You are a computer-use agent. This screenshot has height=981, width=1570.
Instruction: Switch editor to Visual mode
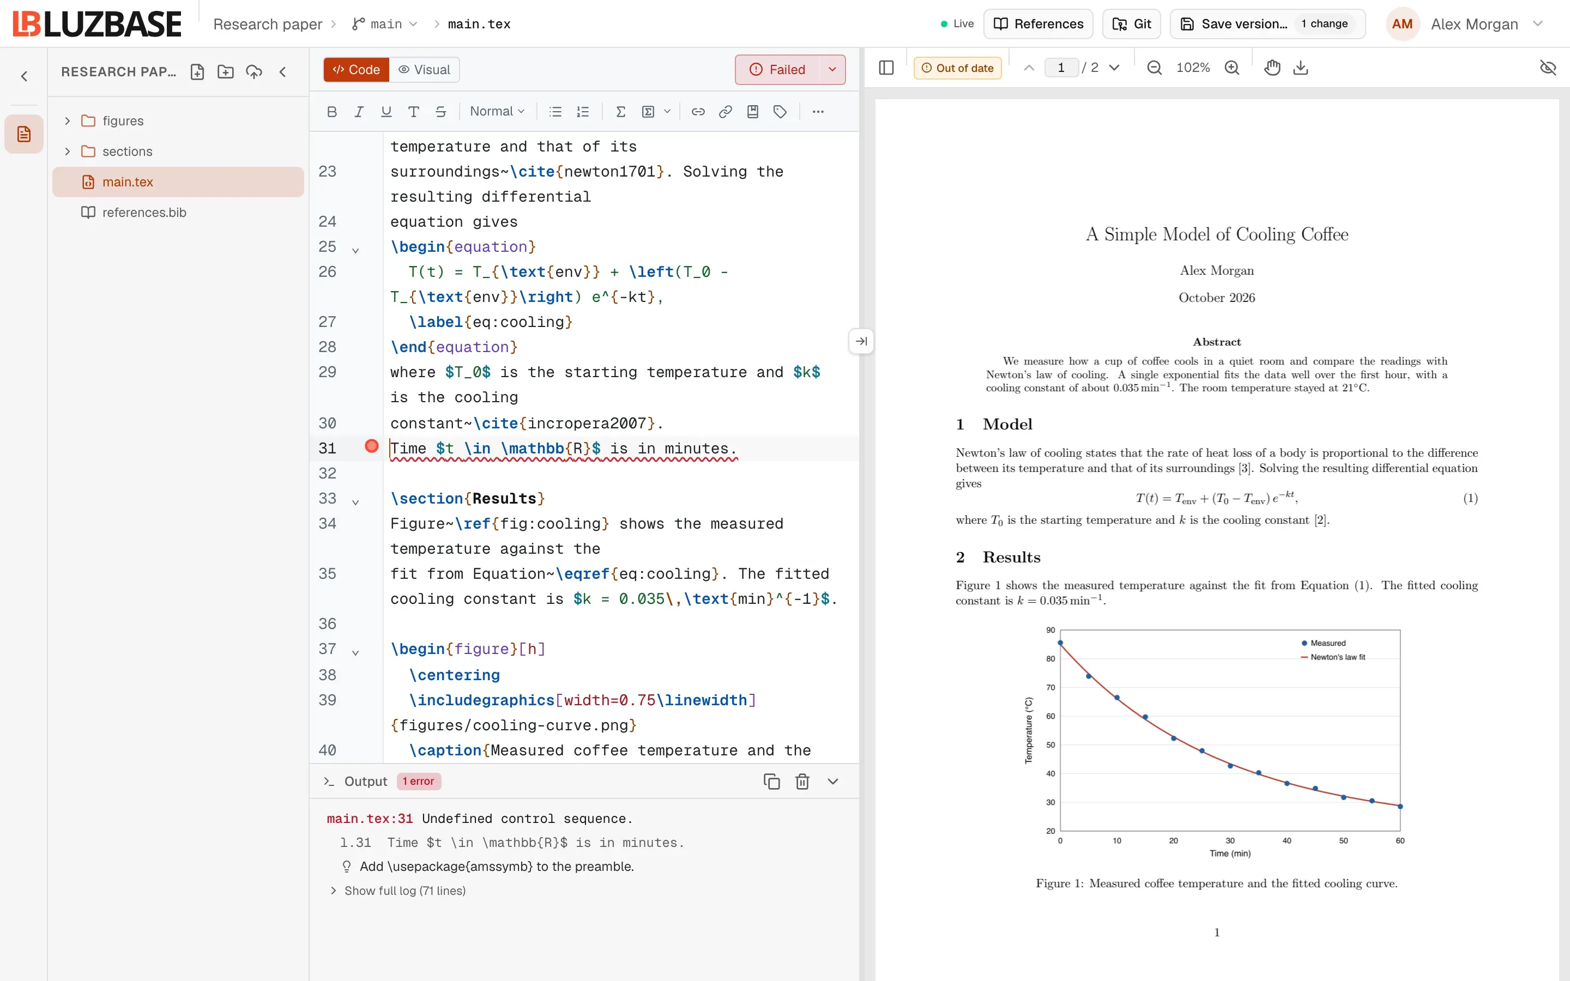click(424, 69)
